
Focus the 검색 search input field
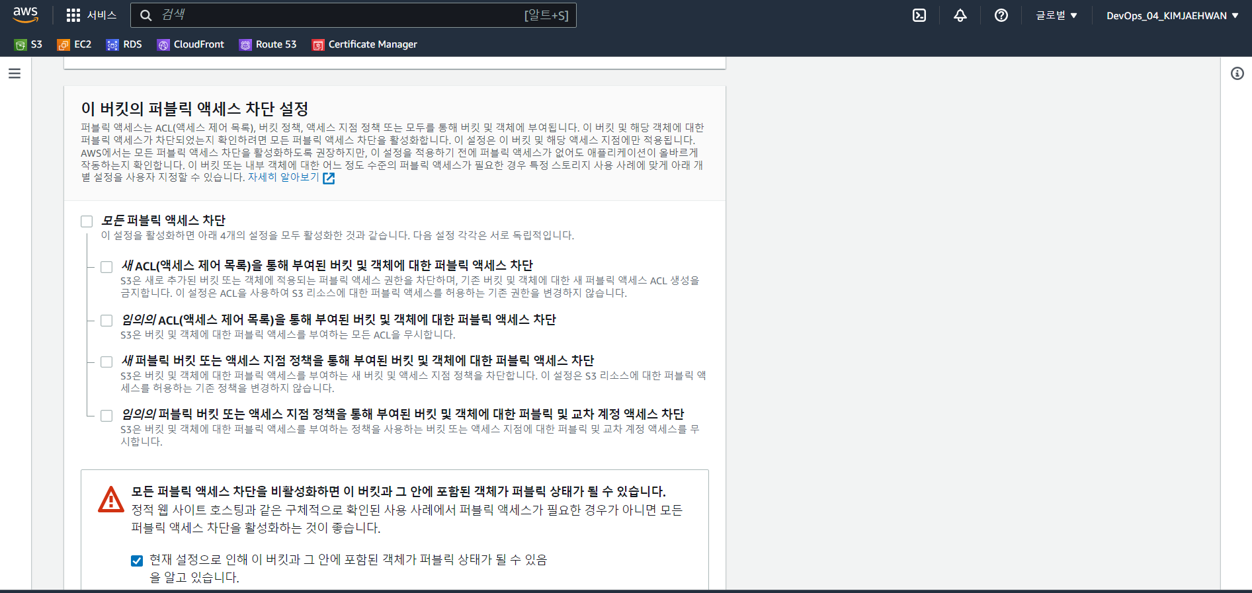(x=353, y=15)
